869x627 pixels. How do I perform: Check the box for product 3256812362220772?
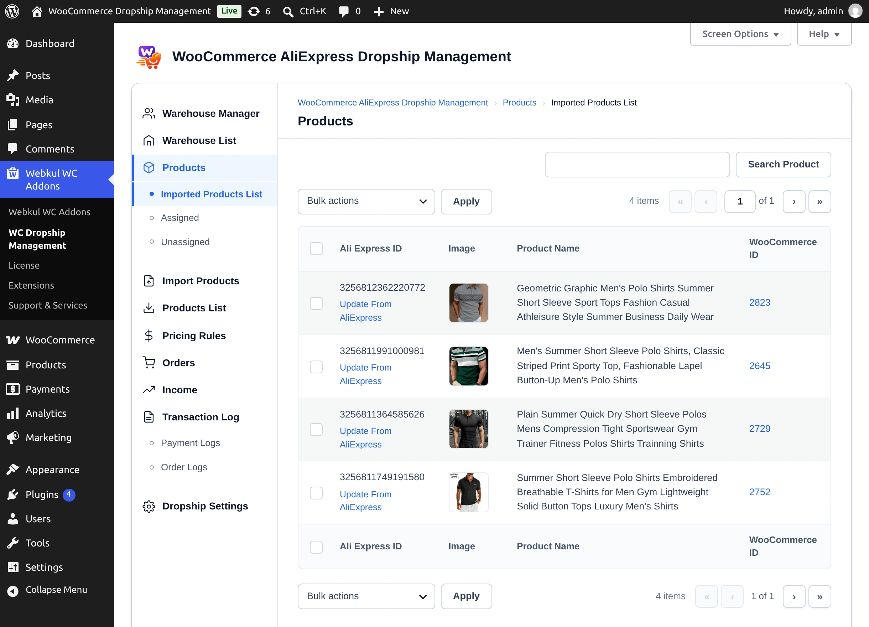coord(316,304)
